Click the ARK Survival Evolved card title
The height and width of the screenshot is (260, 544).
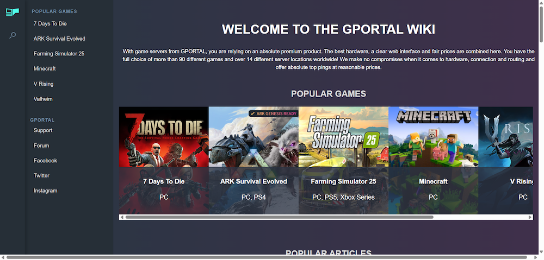click(x=254, y=181)
